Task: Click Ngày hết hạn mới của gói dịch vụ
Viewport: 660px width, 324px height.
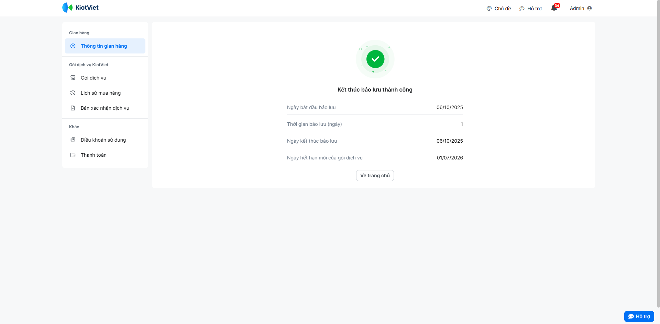Action: click(325, 158)
